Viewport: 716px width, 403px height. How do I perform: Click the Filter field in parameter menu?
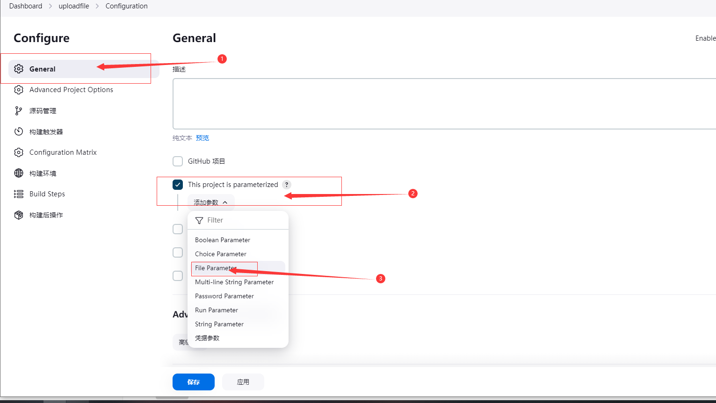point(238,220)
